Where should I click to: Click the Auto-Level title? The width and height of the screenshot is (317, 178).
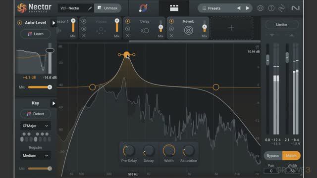[x=35, y=23]
